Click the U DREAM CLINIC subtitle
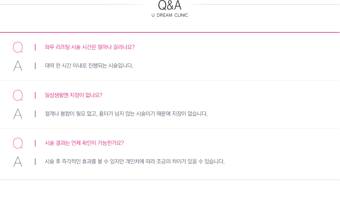The width and height of the screenshot is (340, 209). tap(170, 15)
